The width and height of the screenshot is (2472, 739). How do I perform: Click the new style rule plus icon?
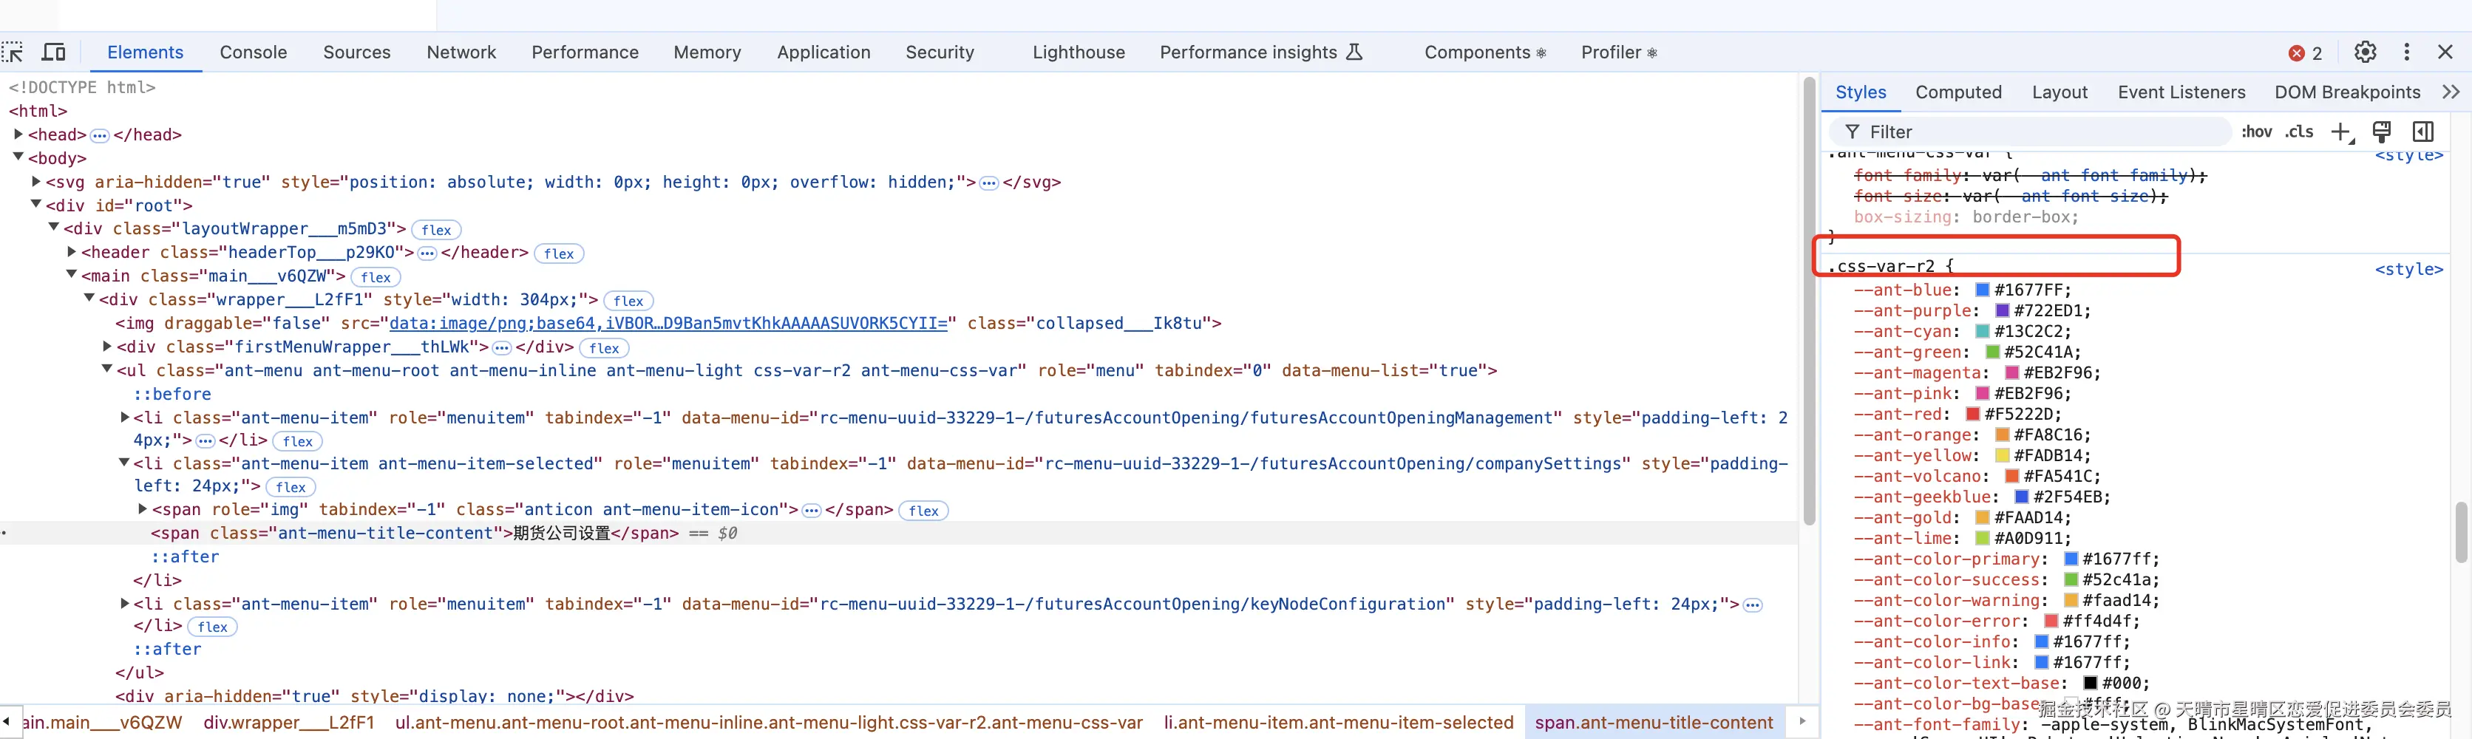click(x=2340, y=132)
